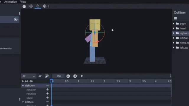Select the Rotate tool
This screenshot has width=189, height=106.
point(38,6)
